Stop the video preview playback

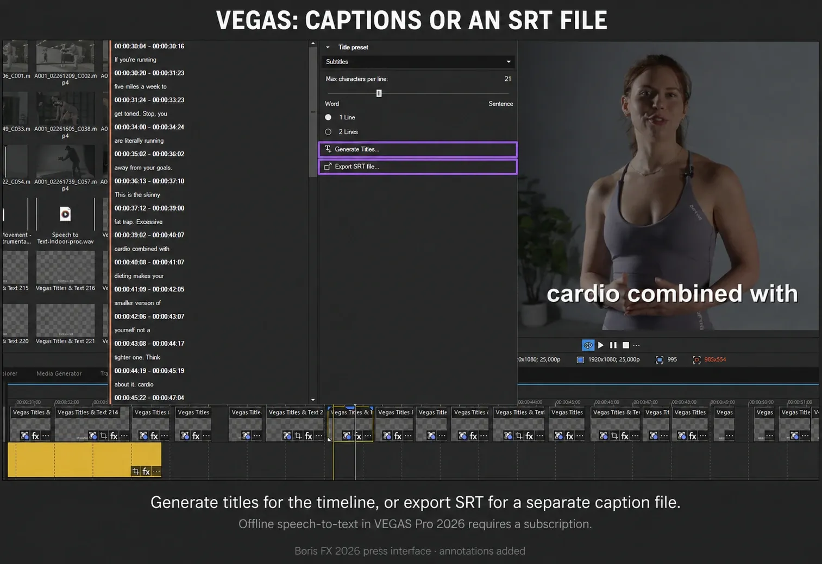[x=626, y=345]
